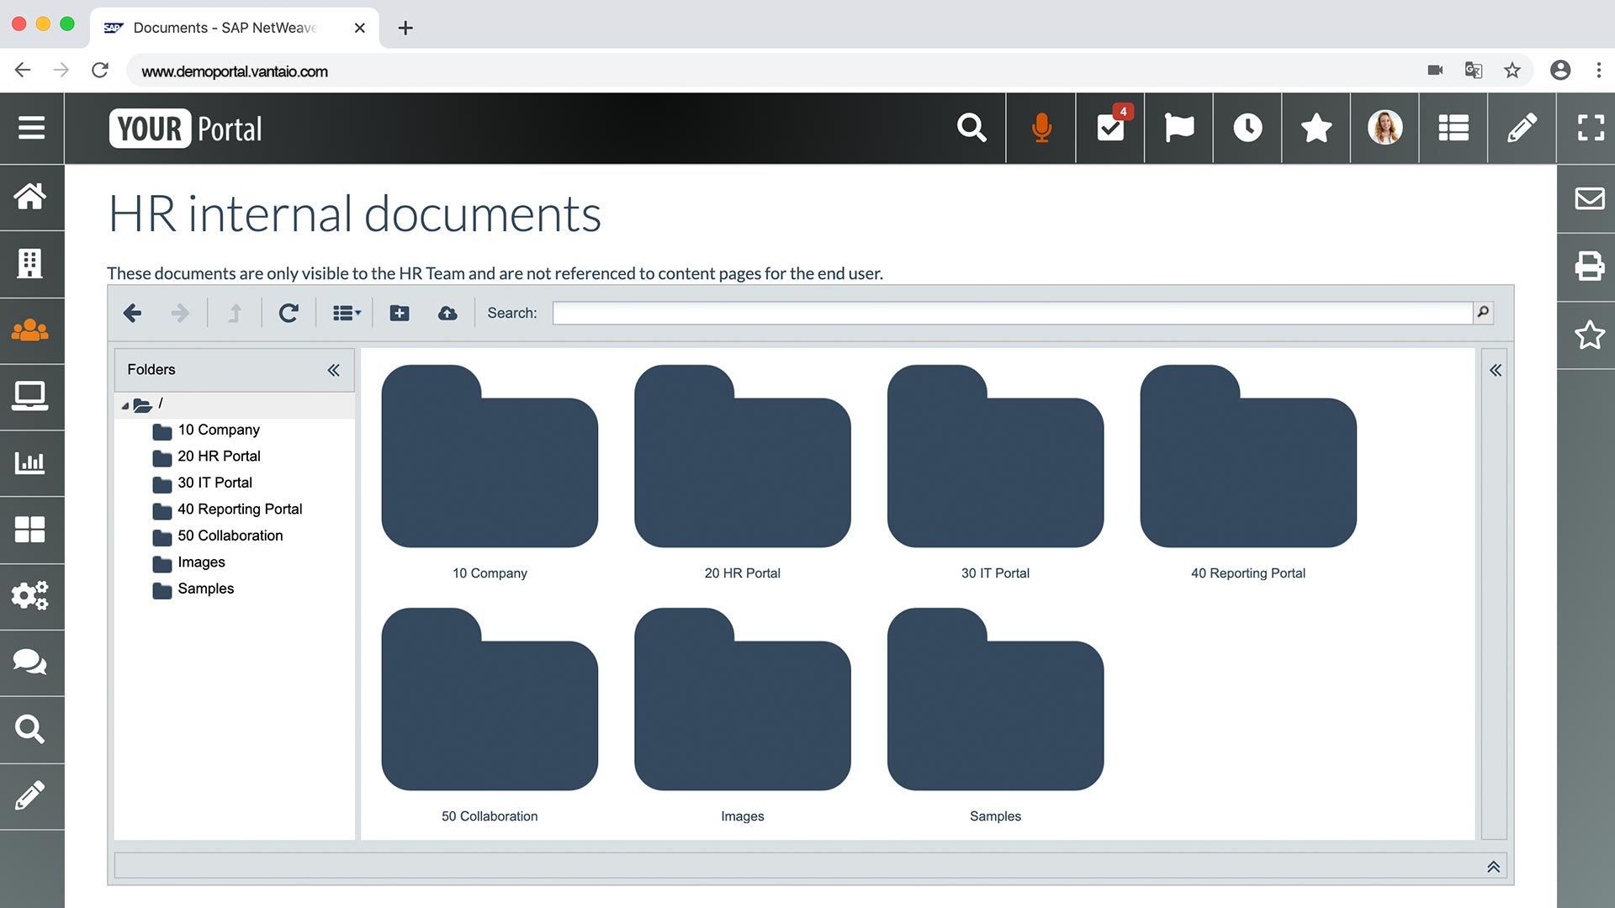Open the history/clock icon panel
Image resolution: width=1615 pixels, height=908 pixels.
pyautogui.click(x=1247, y=128)
